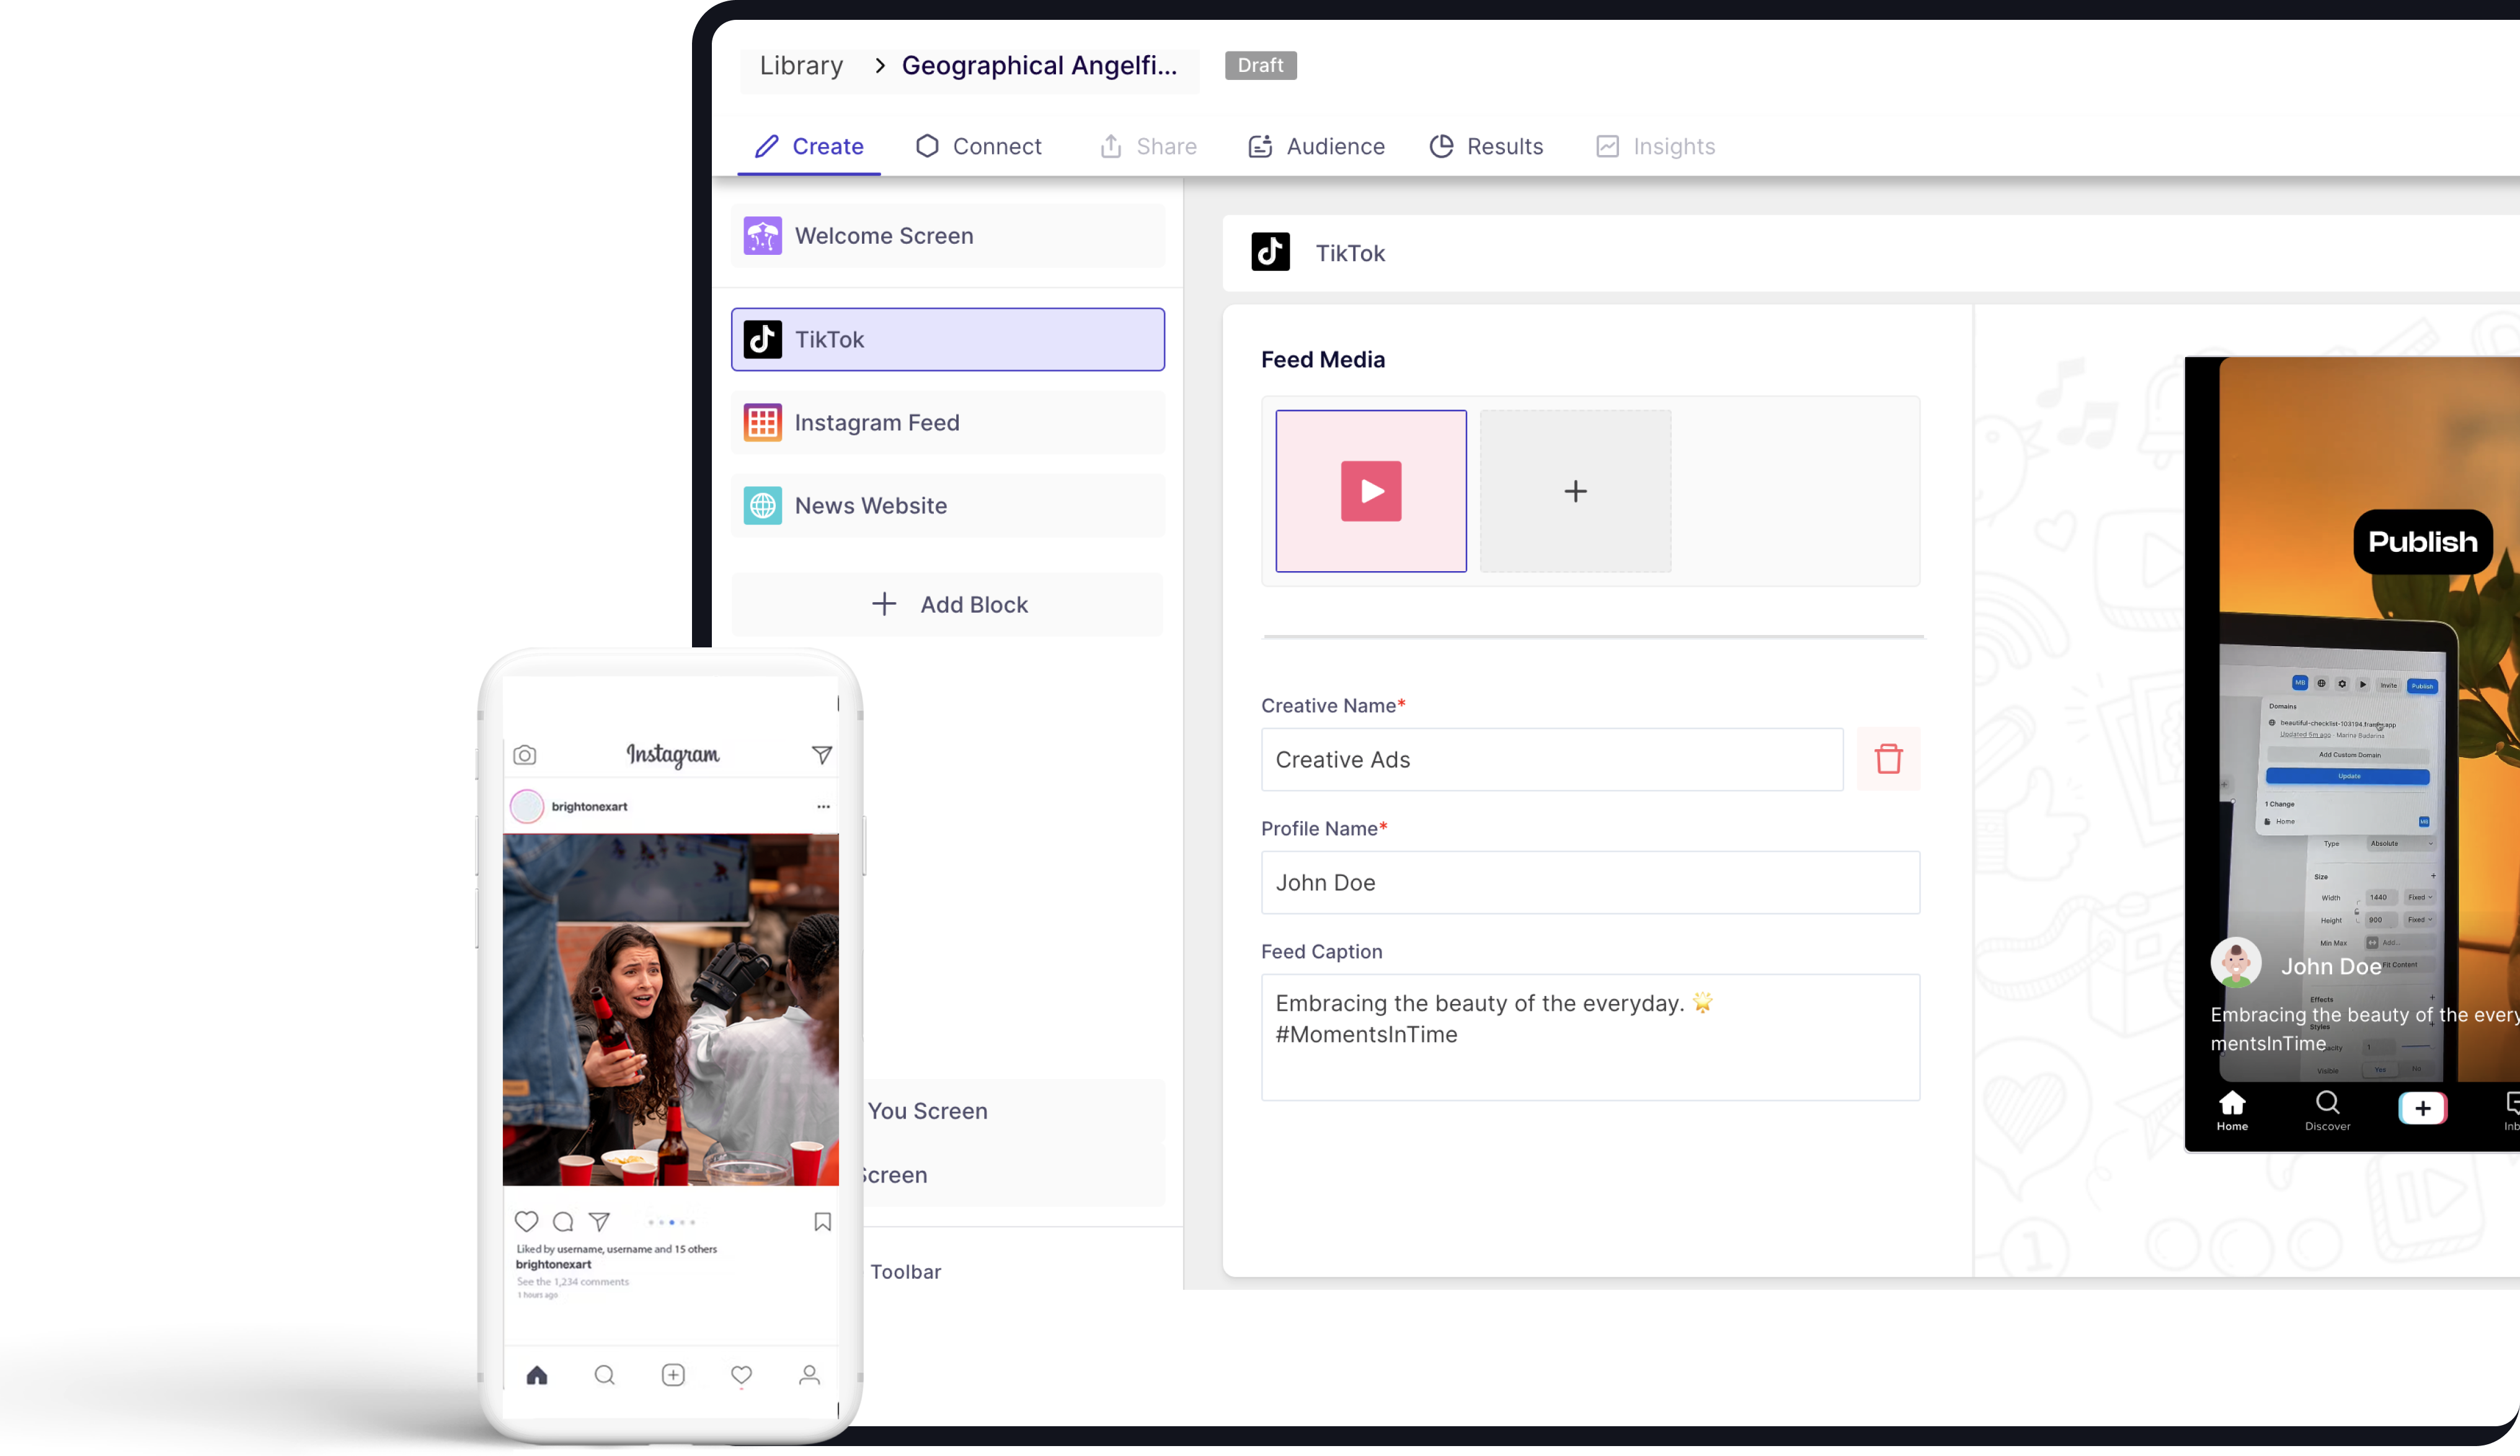
Task: Tap the like heart under Instagram post
Action: pos(526,1221)
